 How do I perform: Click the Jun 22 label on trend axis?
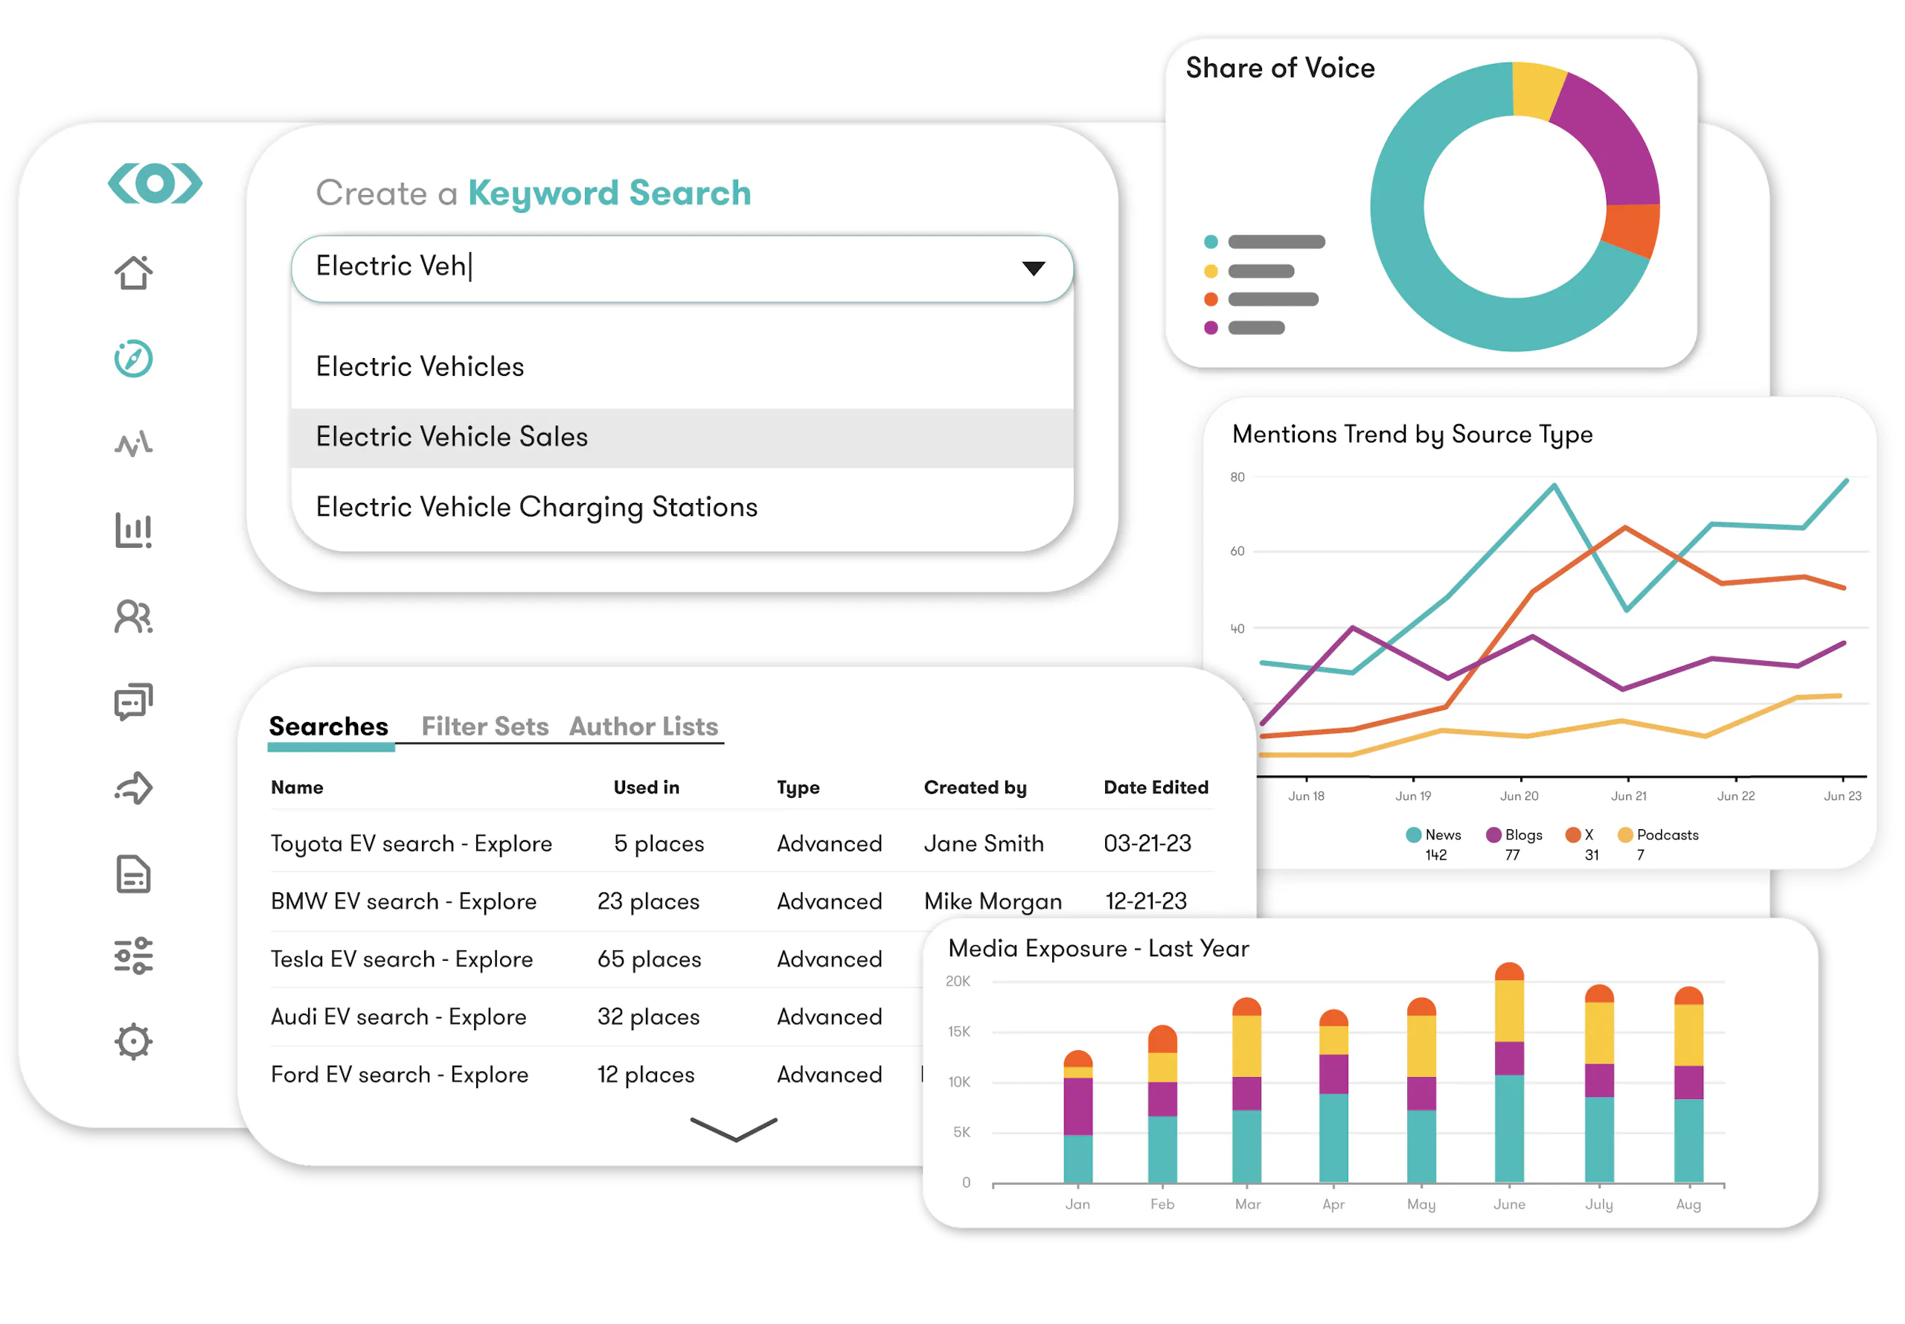pos(1735,796)
